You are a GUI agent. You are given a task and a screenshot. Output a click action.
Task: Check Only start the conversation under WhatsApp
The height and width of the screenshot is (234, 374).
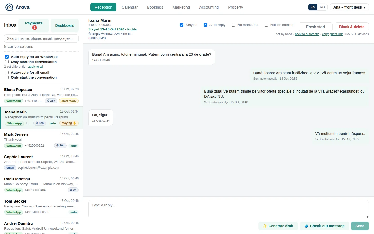pos(7,62)
